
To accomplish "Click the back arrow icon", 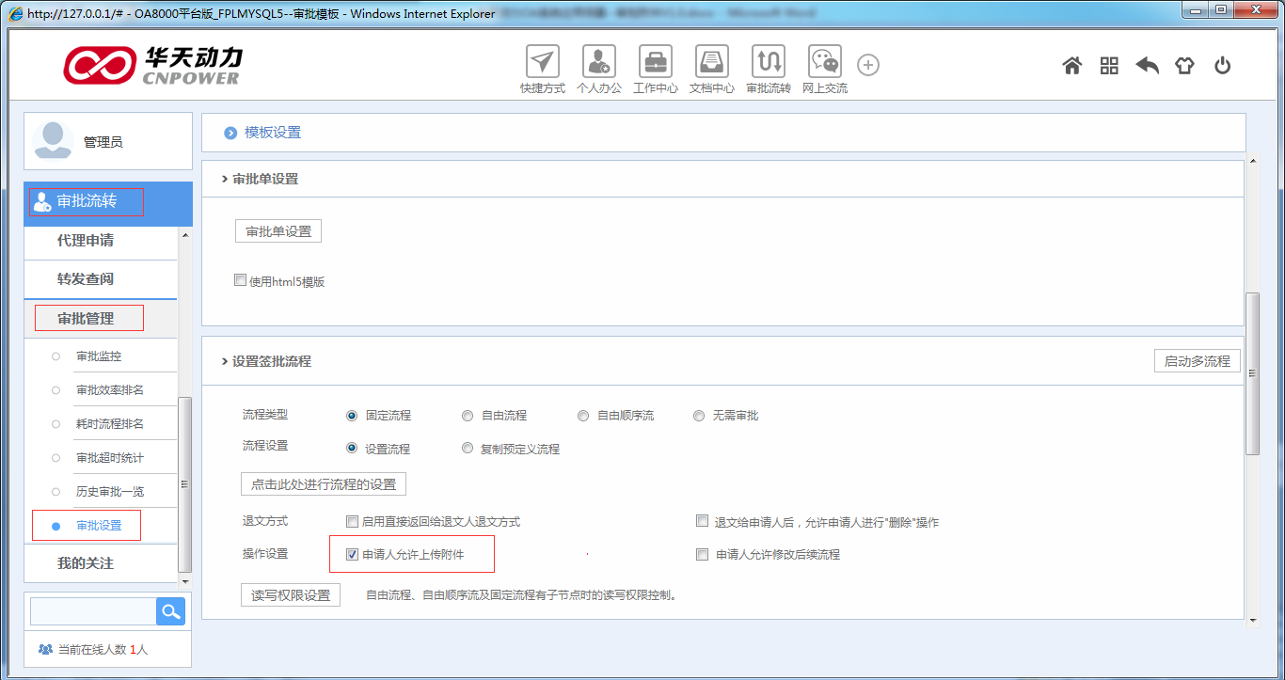I will (1147, 66).
